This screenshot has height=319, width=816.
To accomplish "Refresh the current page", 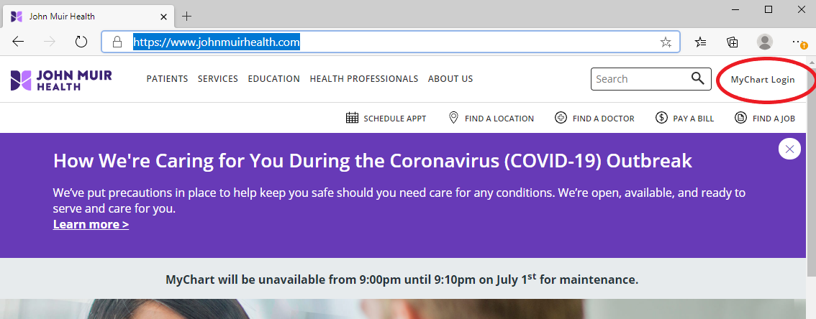I will pyautogui.click(x=81, y=42).
